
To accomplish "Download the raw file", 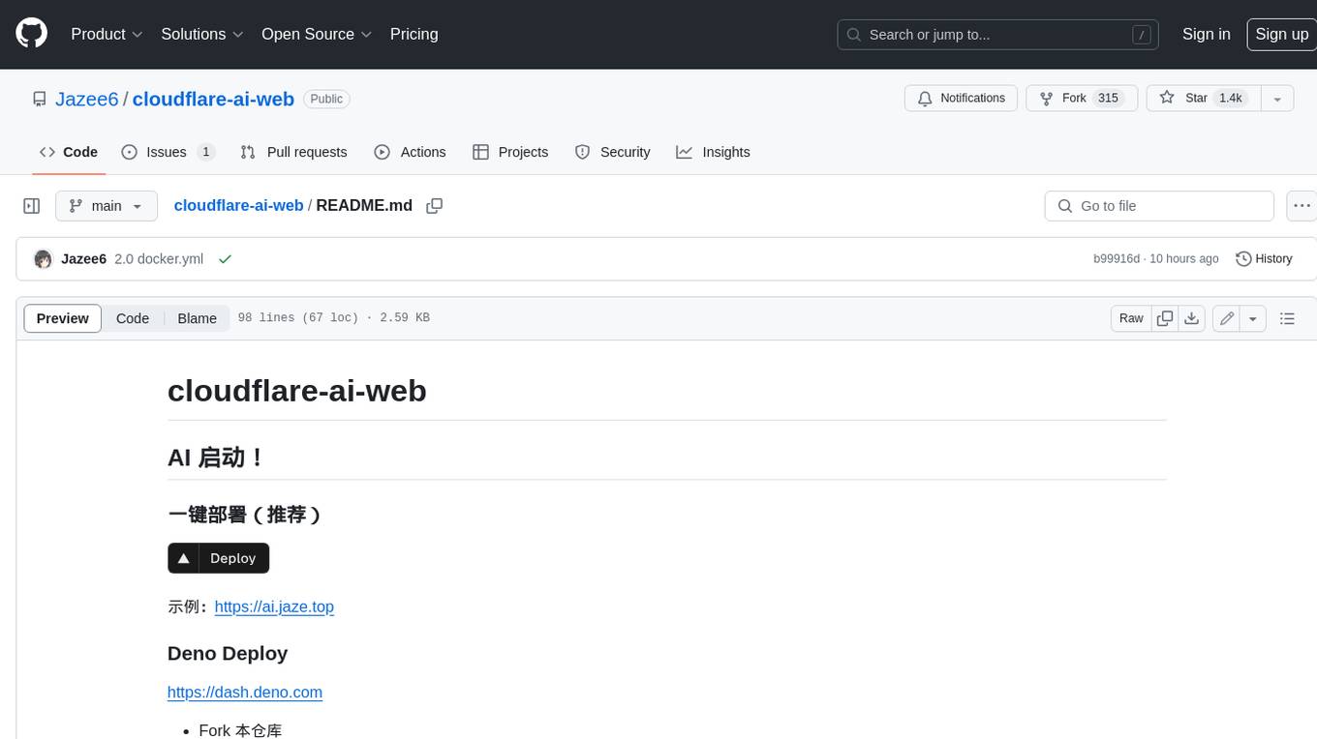I will [1192, 318].
